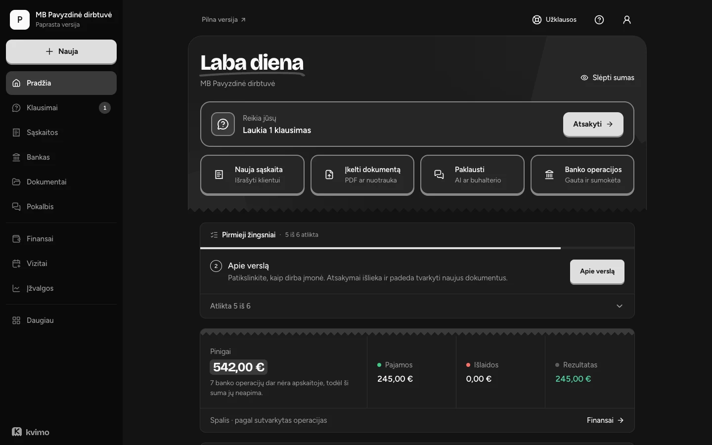
Task: Open Įžvalgos insights section
Action: pos(61,288)
